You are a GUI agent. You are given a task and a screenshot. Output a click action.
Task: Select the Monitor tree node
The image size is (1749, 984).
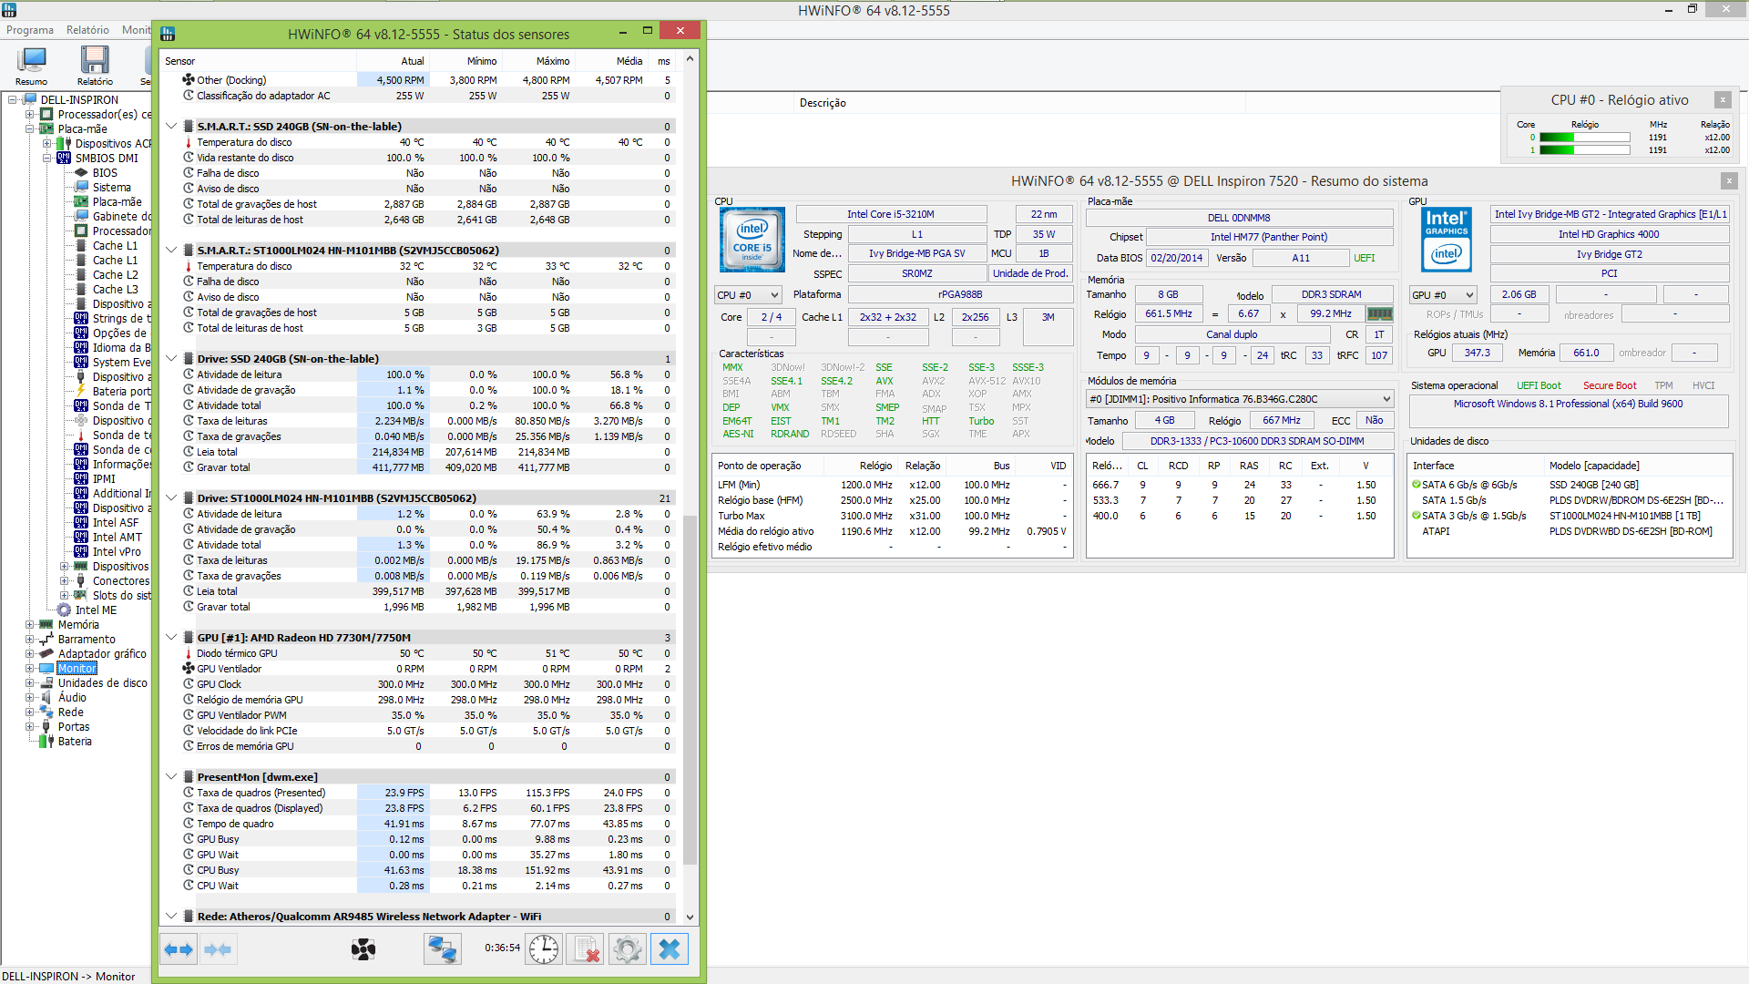click(x=77, y=668)
